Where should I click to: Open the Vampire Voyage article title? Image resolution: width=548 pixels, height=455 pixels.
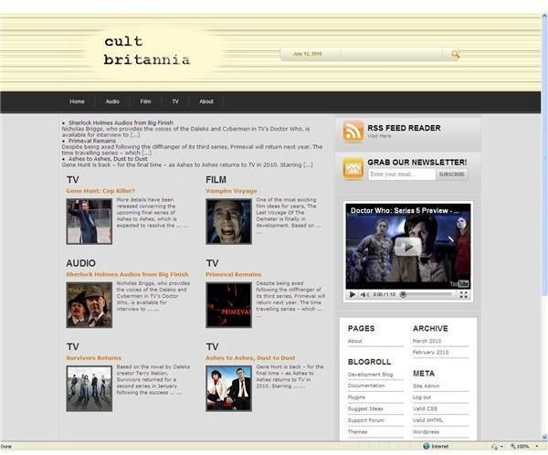[231, 191]
